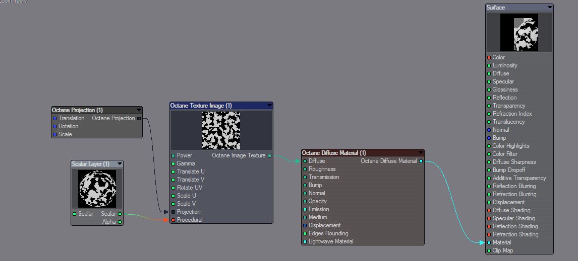This screenshot has width=578, height=261.
Task: Click the Reflection Shading socket on Surface
Action: 489,226
